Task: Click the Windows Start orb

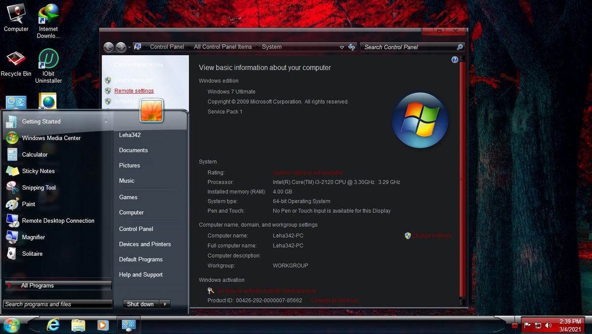Action: click(11, 325)
